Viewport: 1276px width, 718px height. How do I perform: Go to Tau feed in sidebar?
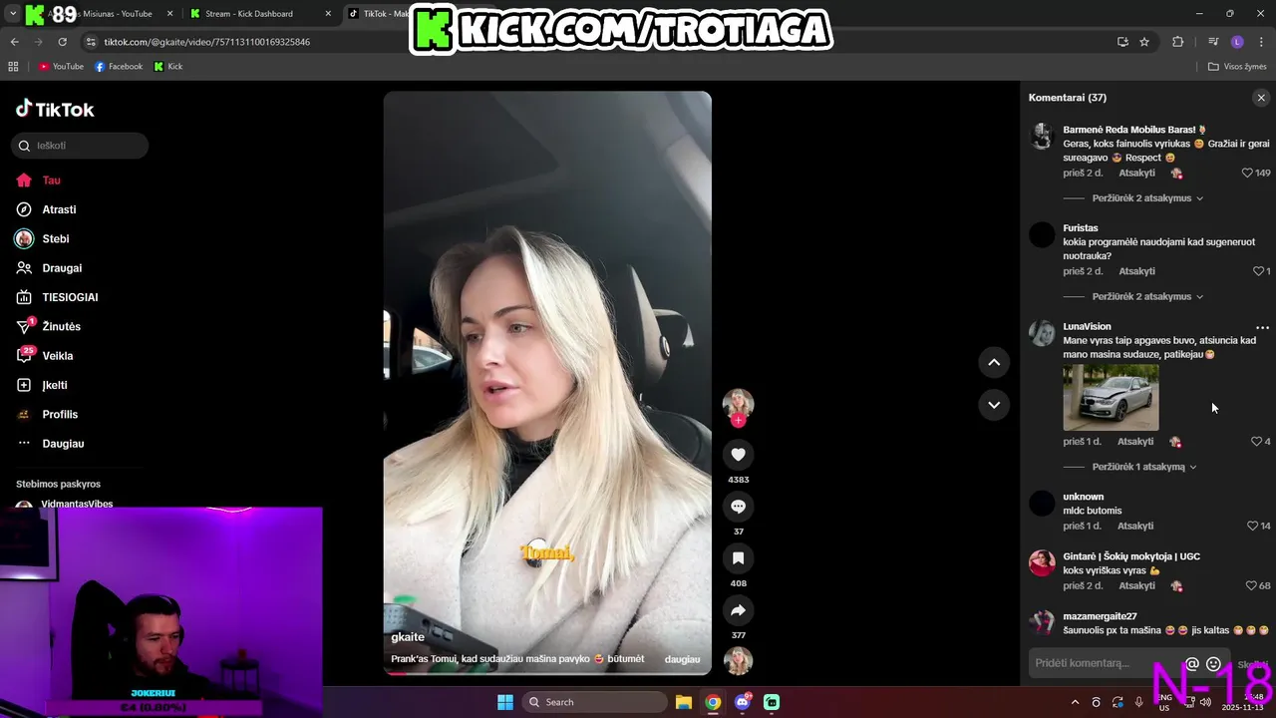click(51, 180)
